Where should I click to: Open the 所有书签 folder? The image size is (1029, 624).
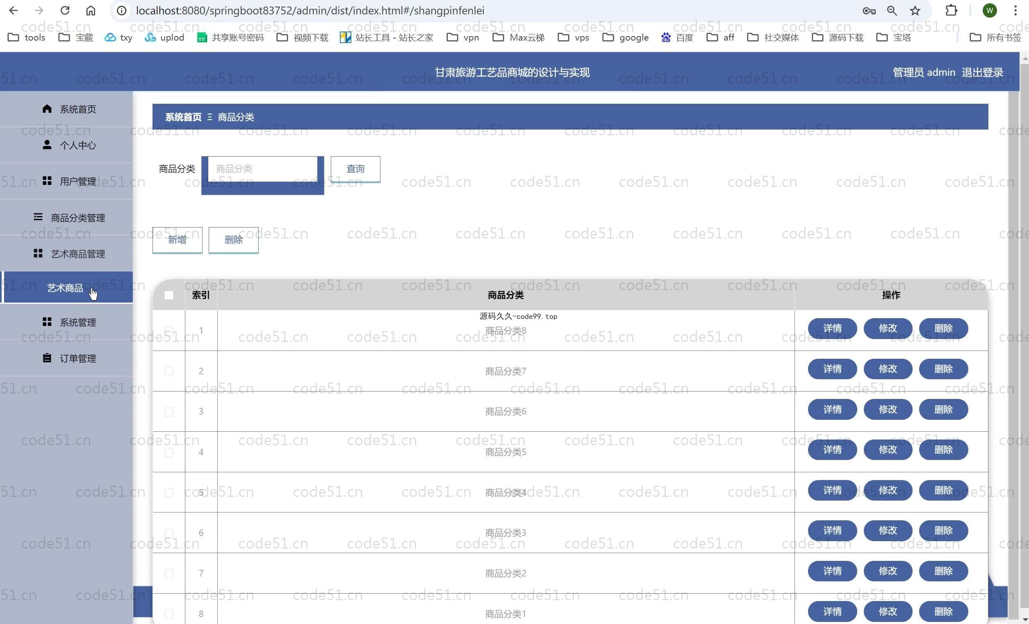[995, 38]
